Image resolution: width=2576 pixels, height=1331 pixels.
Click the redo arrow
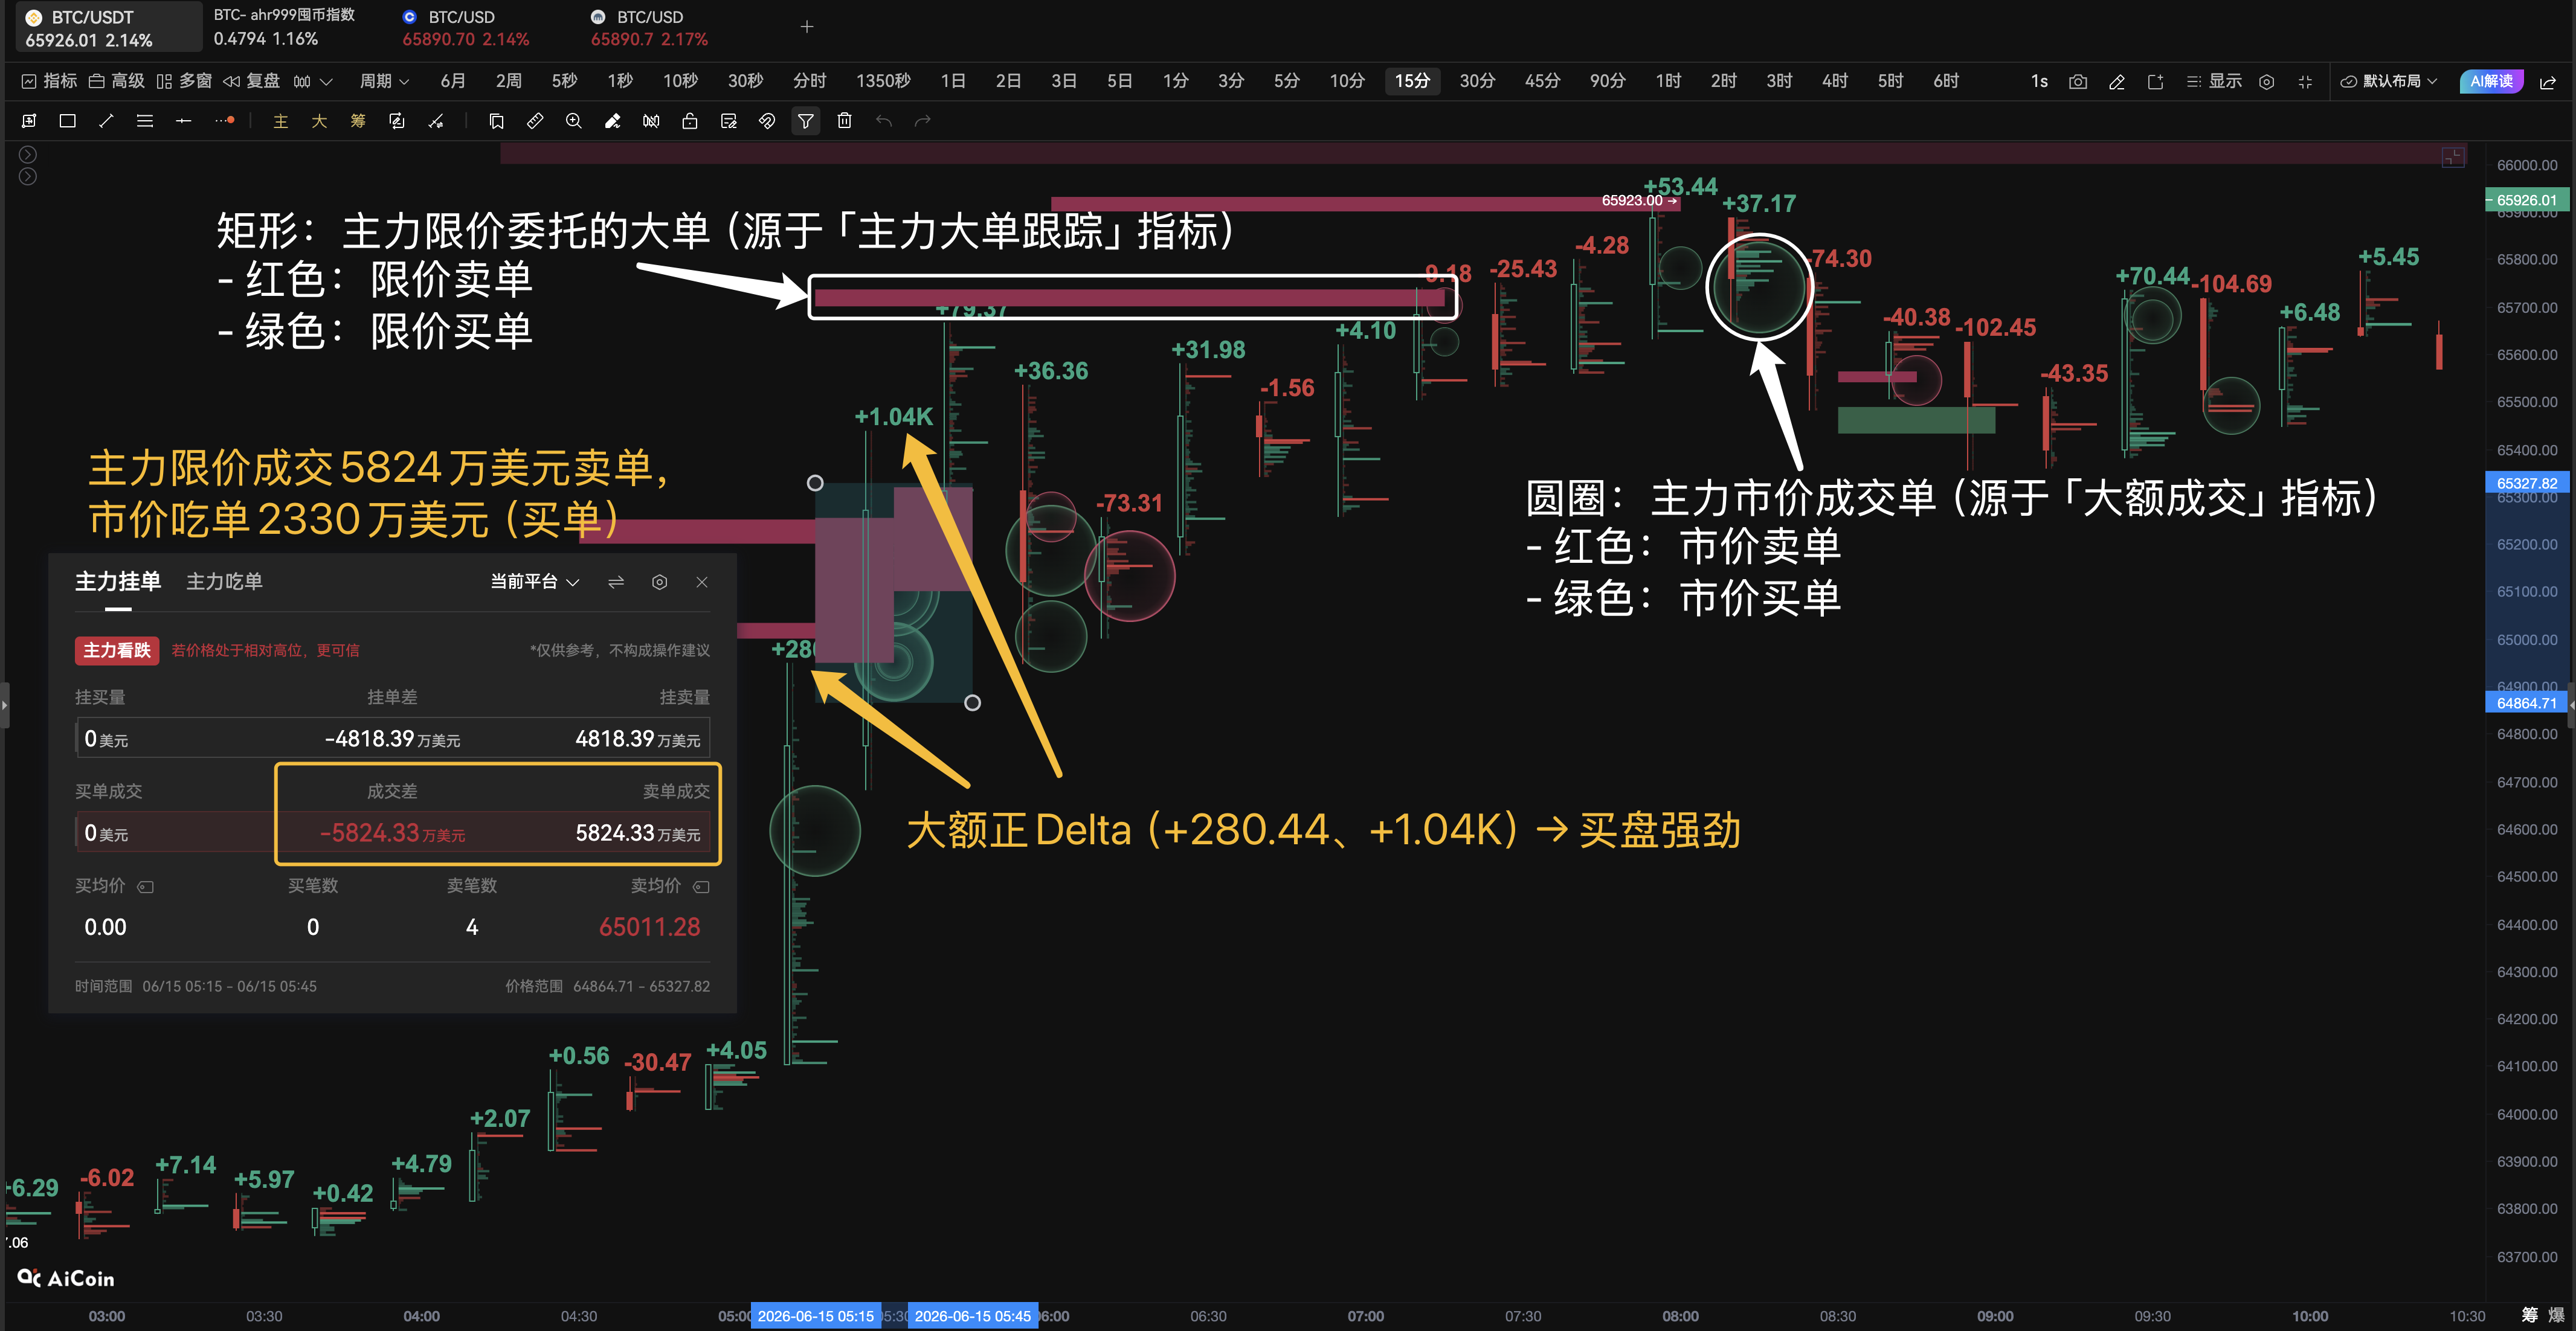click(922, 121)
